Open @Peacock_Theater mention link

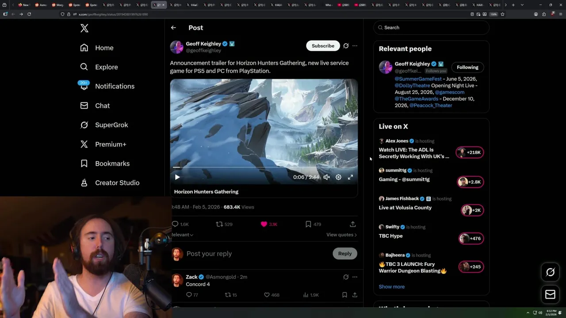[431, 106]
